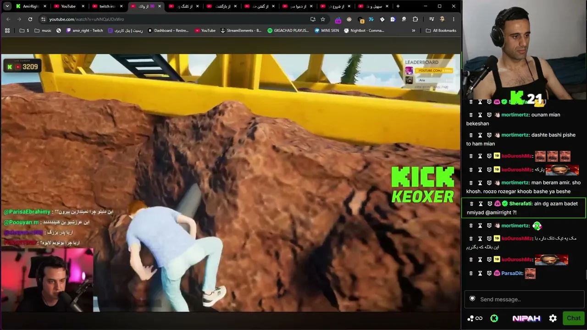Image resolution: width=587 pixels, height=330 pixels.
Task: Open the StreamElements bookmark
Action: pyautogui.click(x=241, y=31)
